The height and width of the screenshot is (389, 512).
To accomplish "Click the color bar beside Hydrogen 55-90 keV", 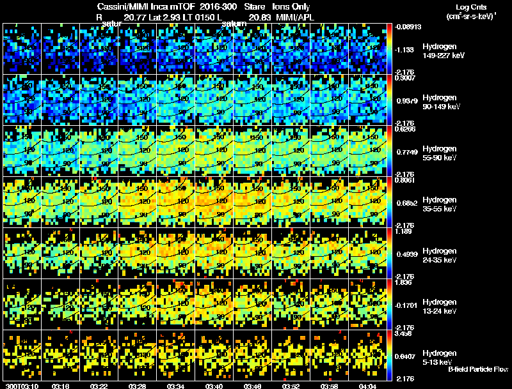I will coord(389,151).
